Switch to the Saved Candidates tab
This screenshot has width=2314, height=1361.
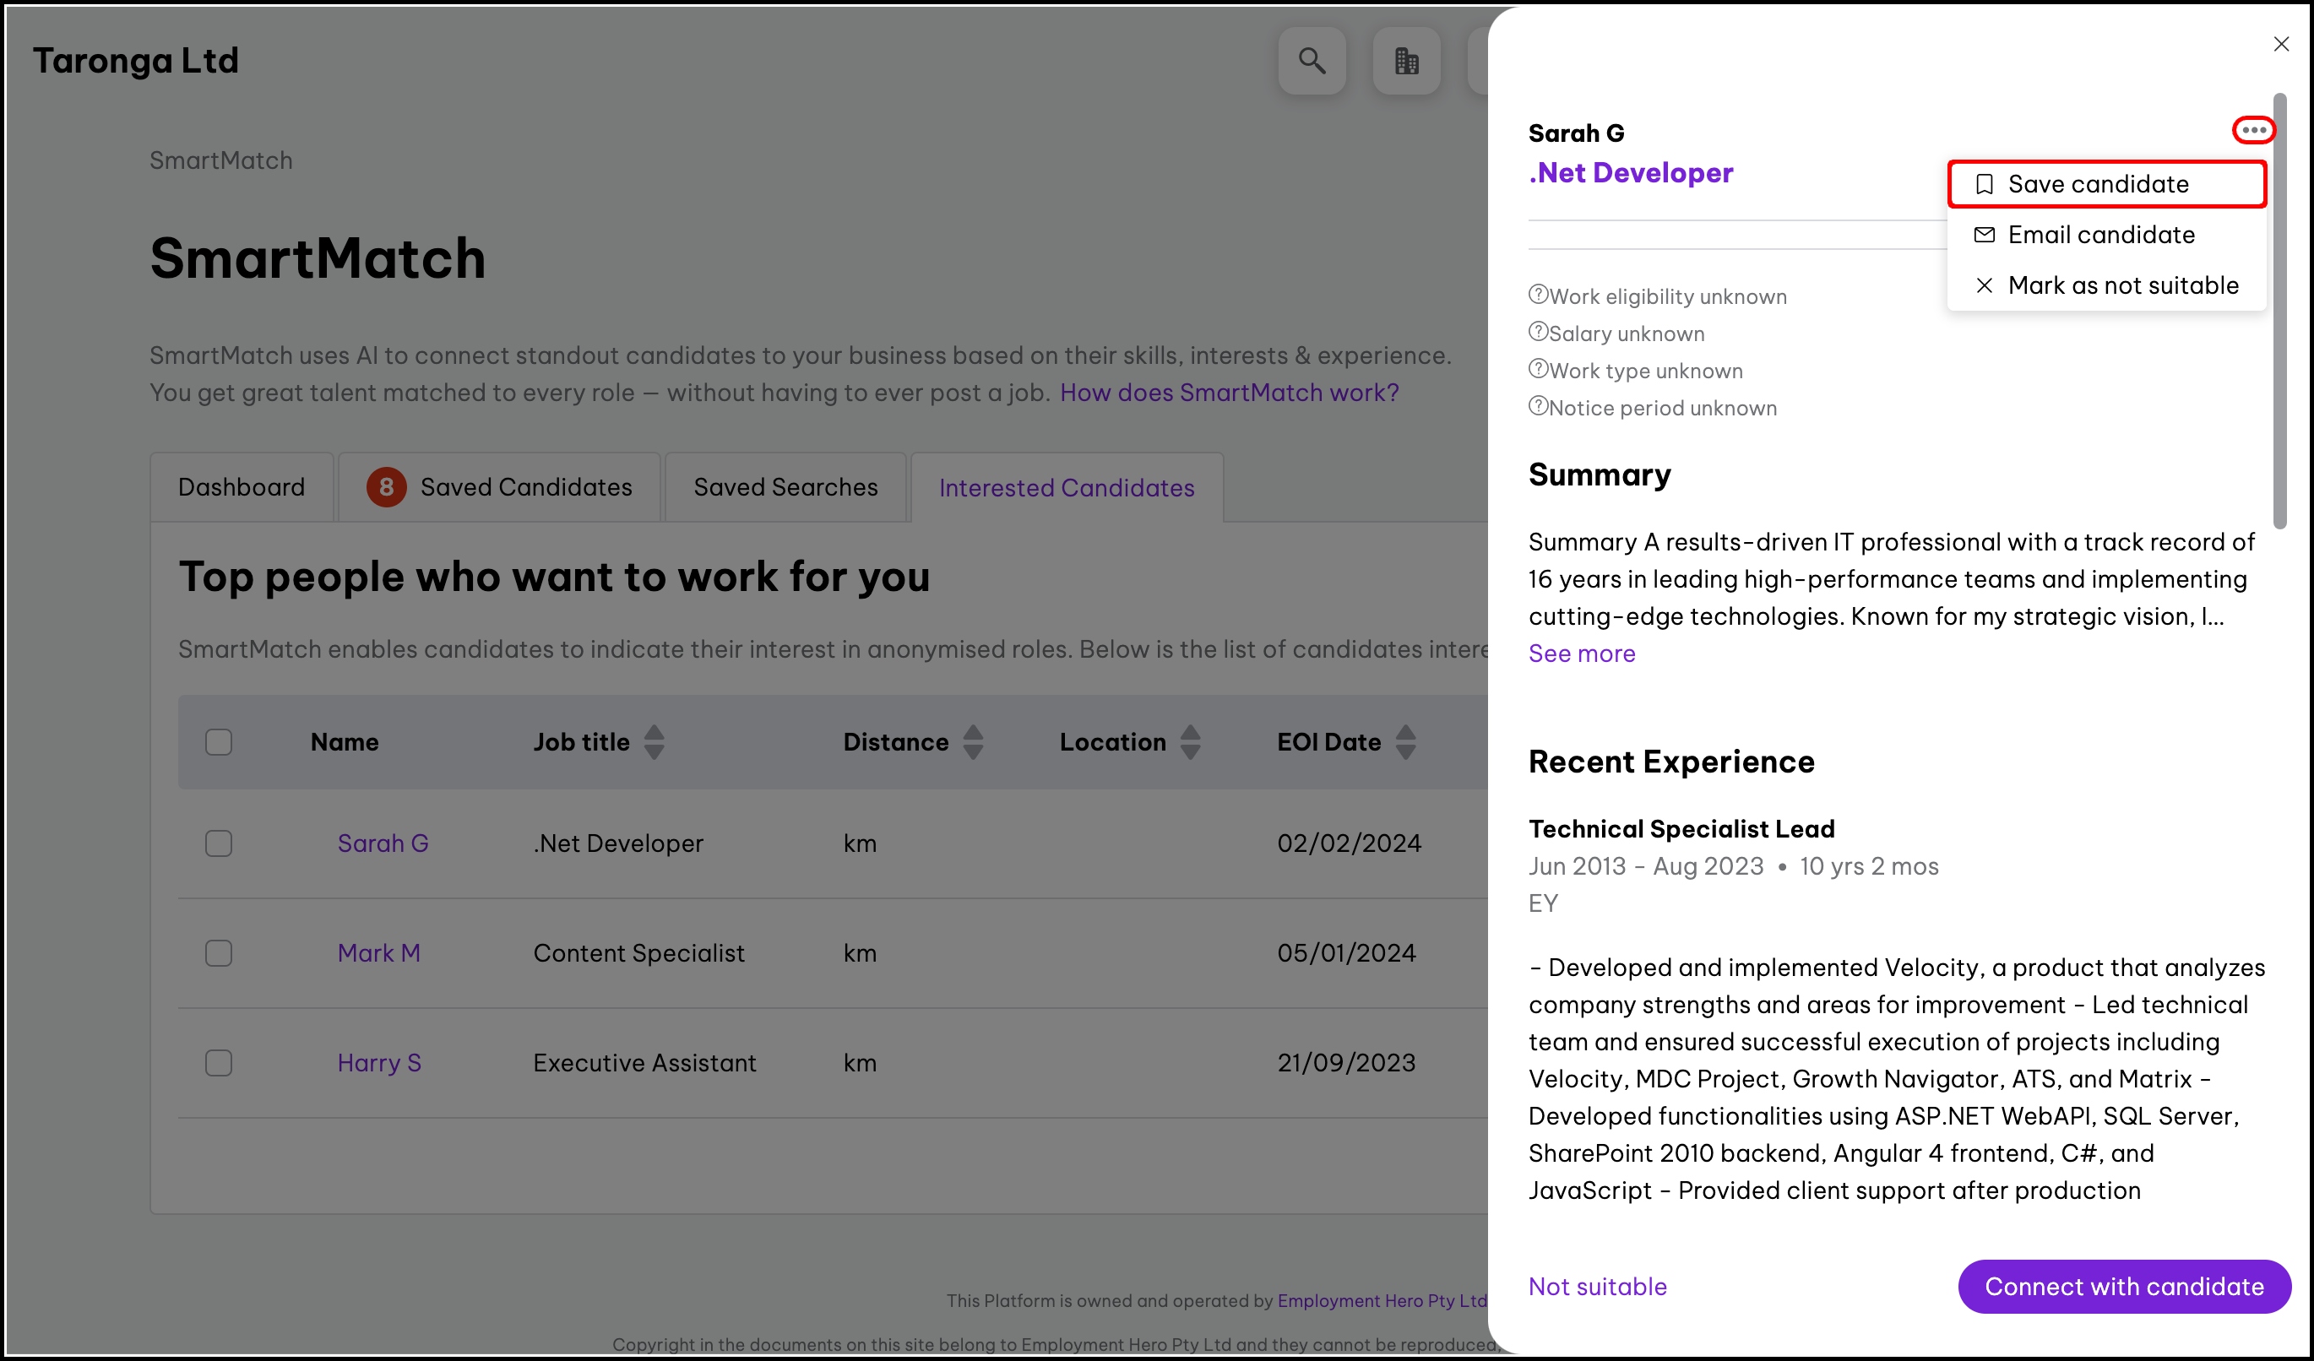tap(499, 487)
